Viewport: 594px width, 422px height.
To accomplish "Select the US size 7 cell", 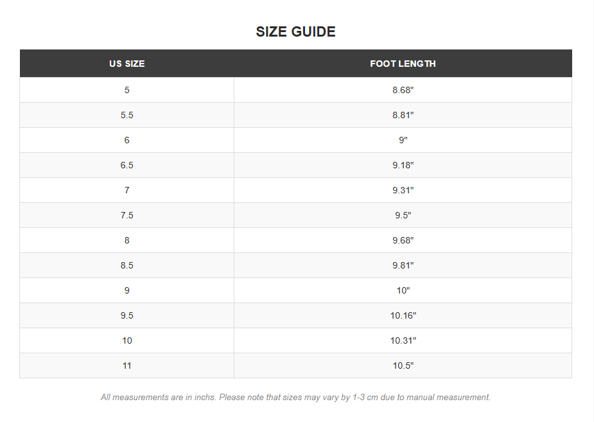I will pos(127,190).
